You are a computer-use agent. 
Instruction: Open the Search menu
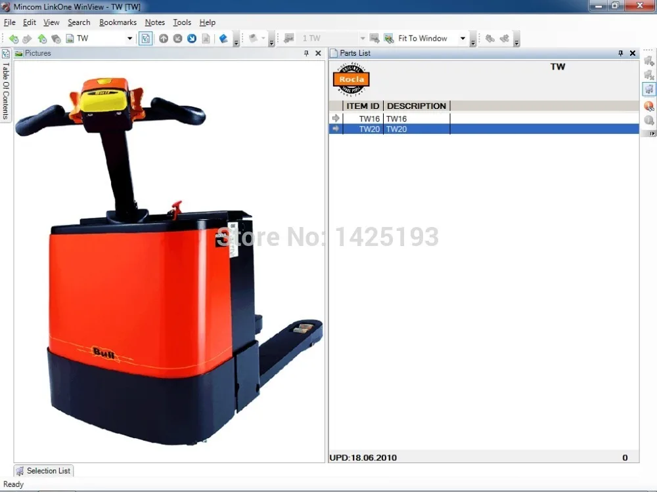pos(79,22)
